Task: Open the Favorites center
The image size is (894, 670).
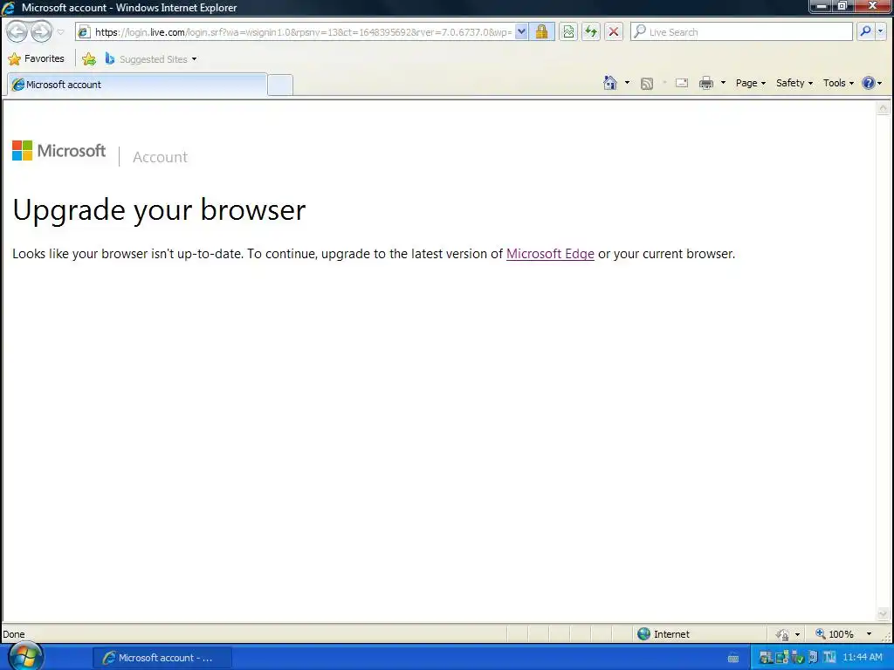Action: tap(36, 58)
